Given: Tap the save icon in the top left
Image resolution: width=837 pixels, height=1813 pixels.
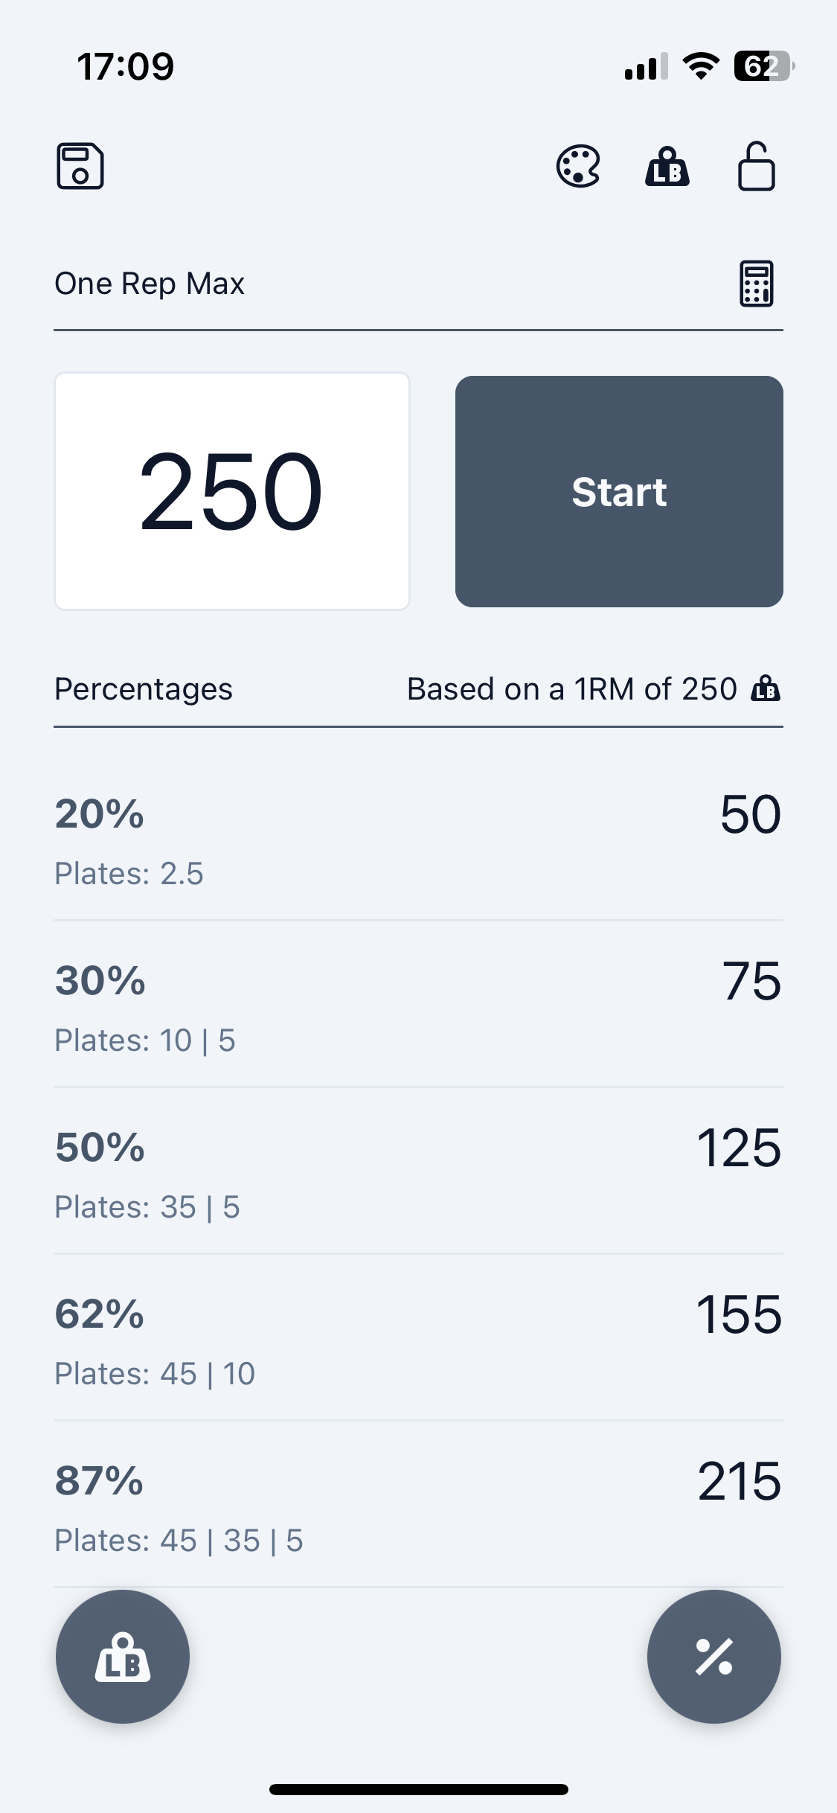Looking at the screenshot, I should [80, 167].
